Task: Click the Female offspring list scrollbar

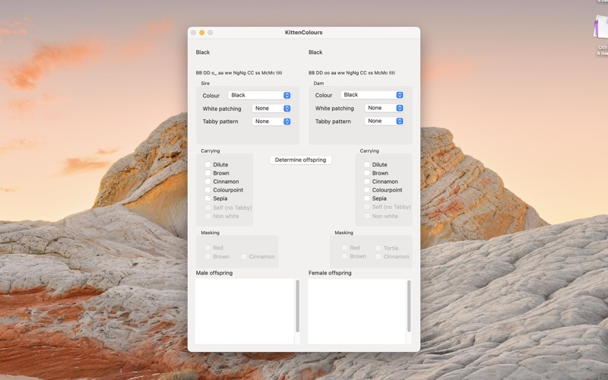Action: pyautogui.click(x=409, y=306)
